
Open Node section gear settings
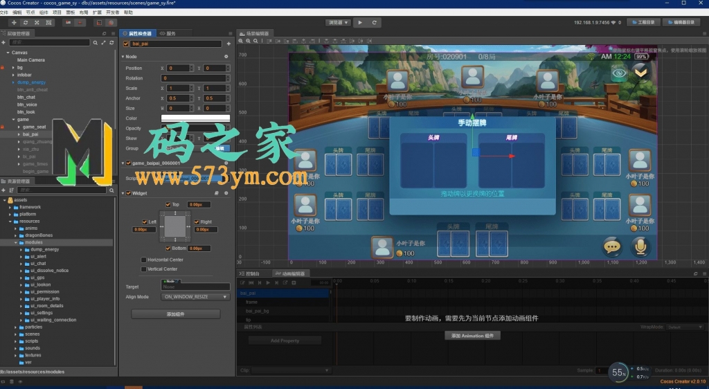point(226,57)
